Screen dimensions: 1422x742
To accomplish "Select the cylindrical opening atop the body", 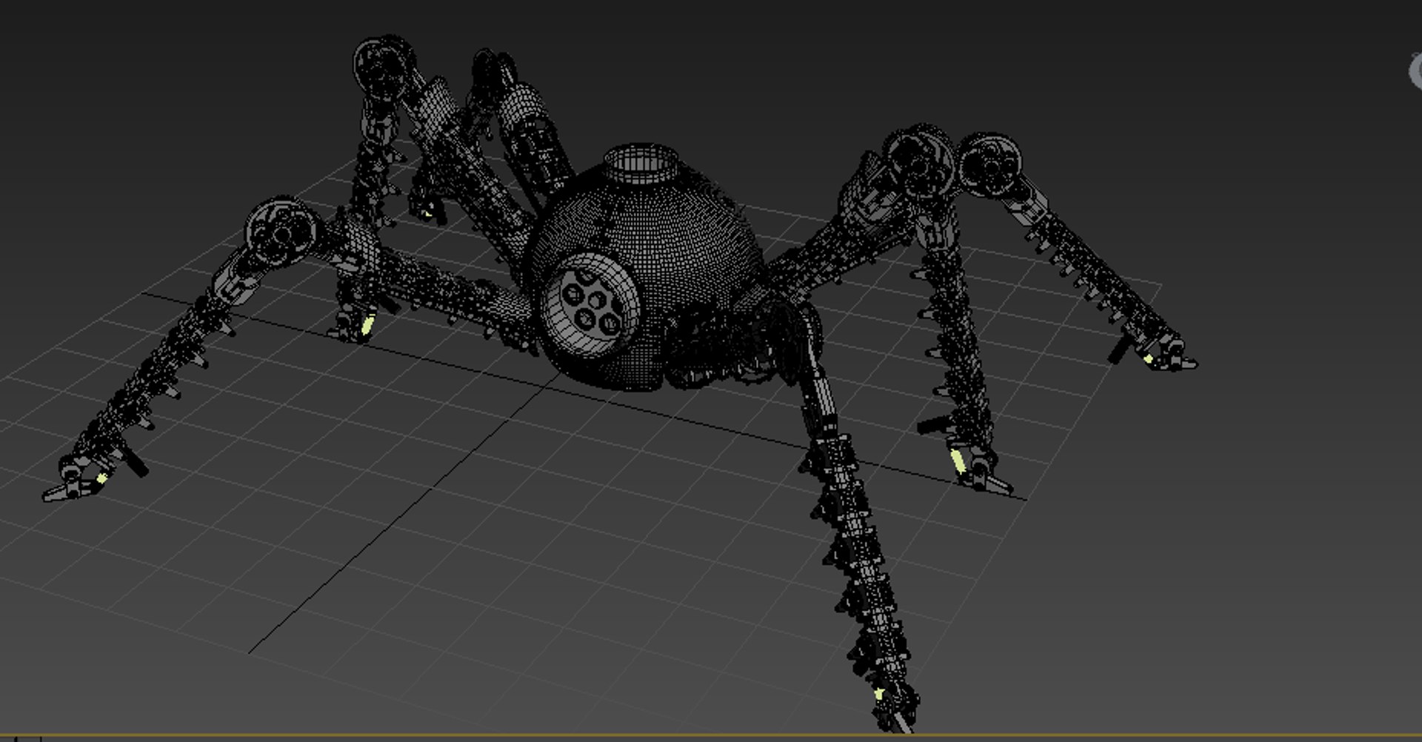I will pyautogui.click(x=641, y=163).
